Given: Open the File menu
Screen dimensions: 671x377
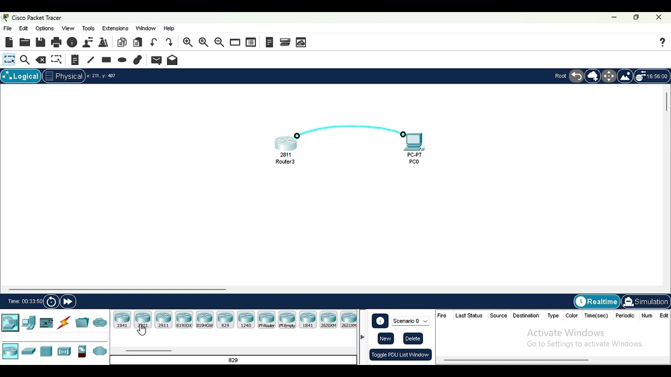Looking at the screenshot, I should [7, 28].
